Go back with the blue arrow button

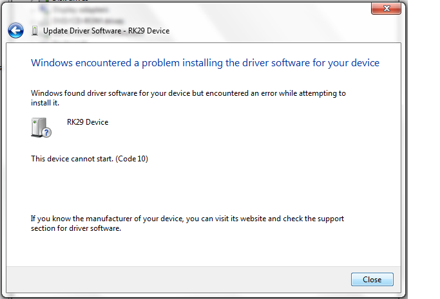[15, 30]
